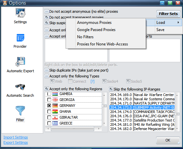Click horizontal scrollbar under regions list

point(72,129)
